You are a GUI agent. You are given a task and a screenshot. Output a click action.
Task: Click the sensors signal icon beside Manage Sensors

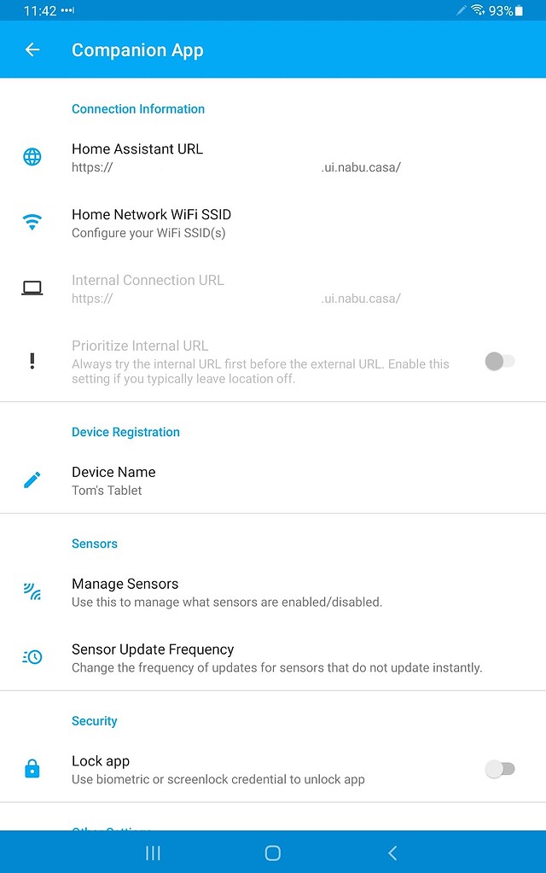32,591
